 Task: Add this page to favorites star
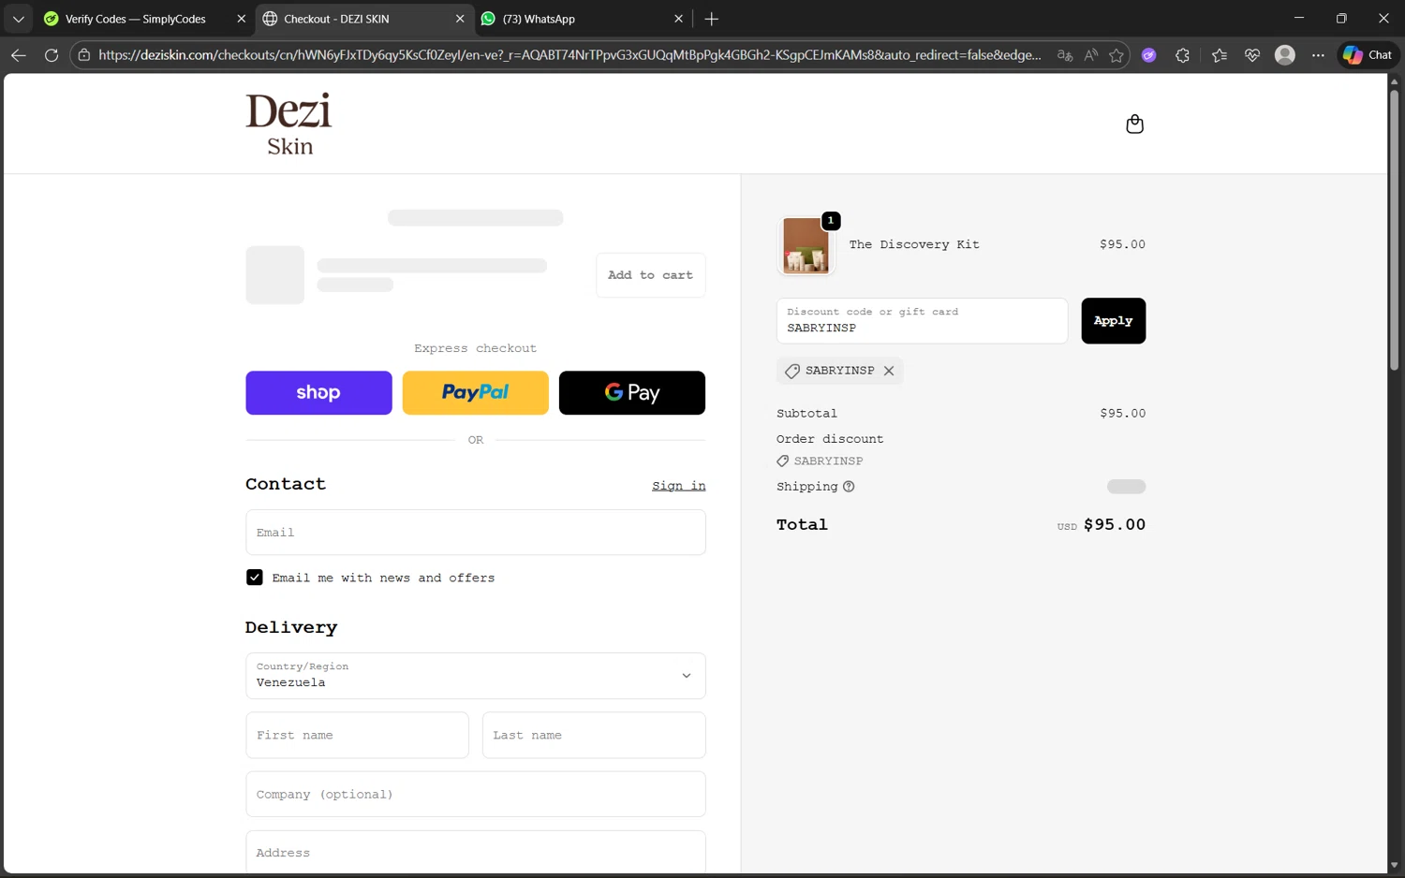coord(1117,55)
